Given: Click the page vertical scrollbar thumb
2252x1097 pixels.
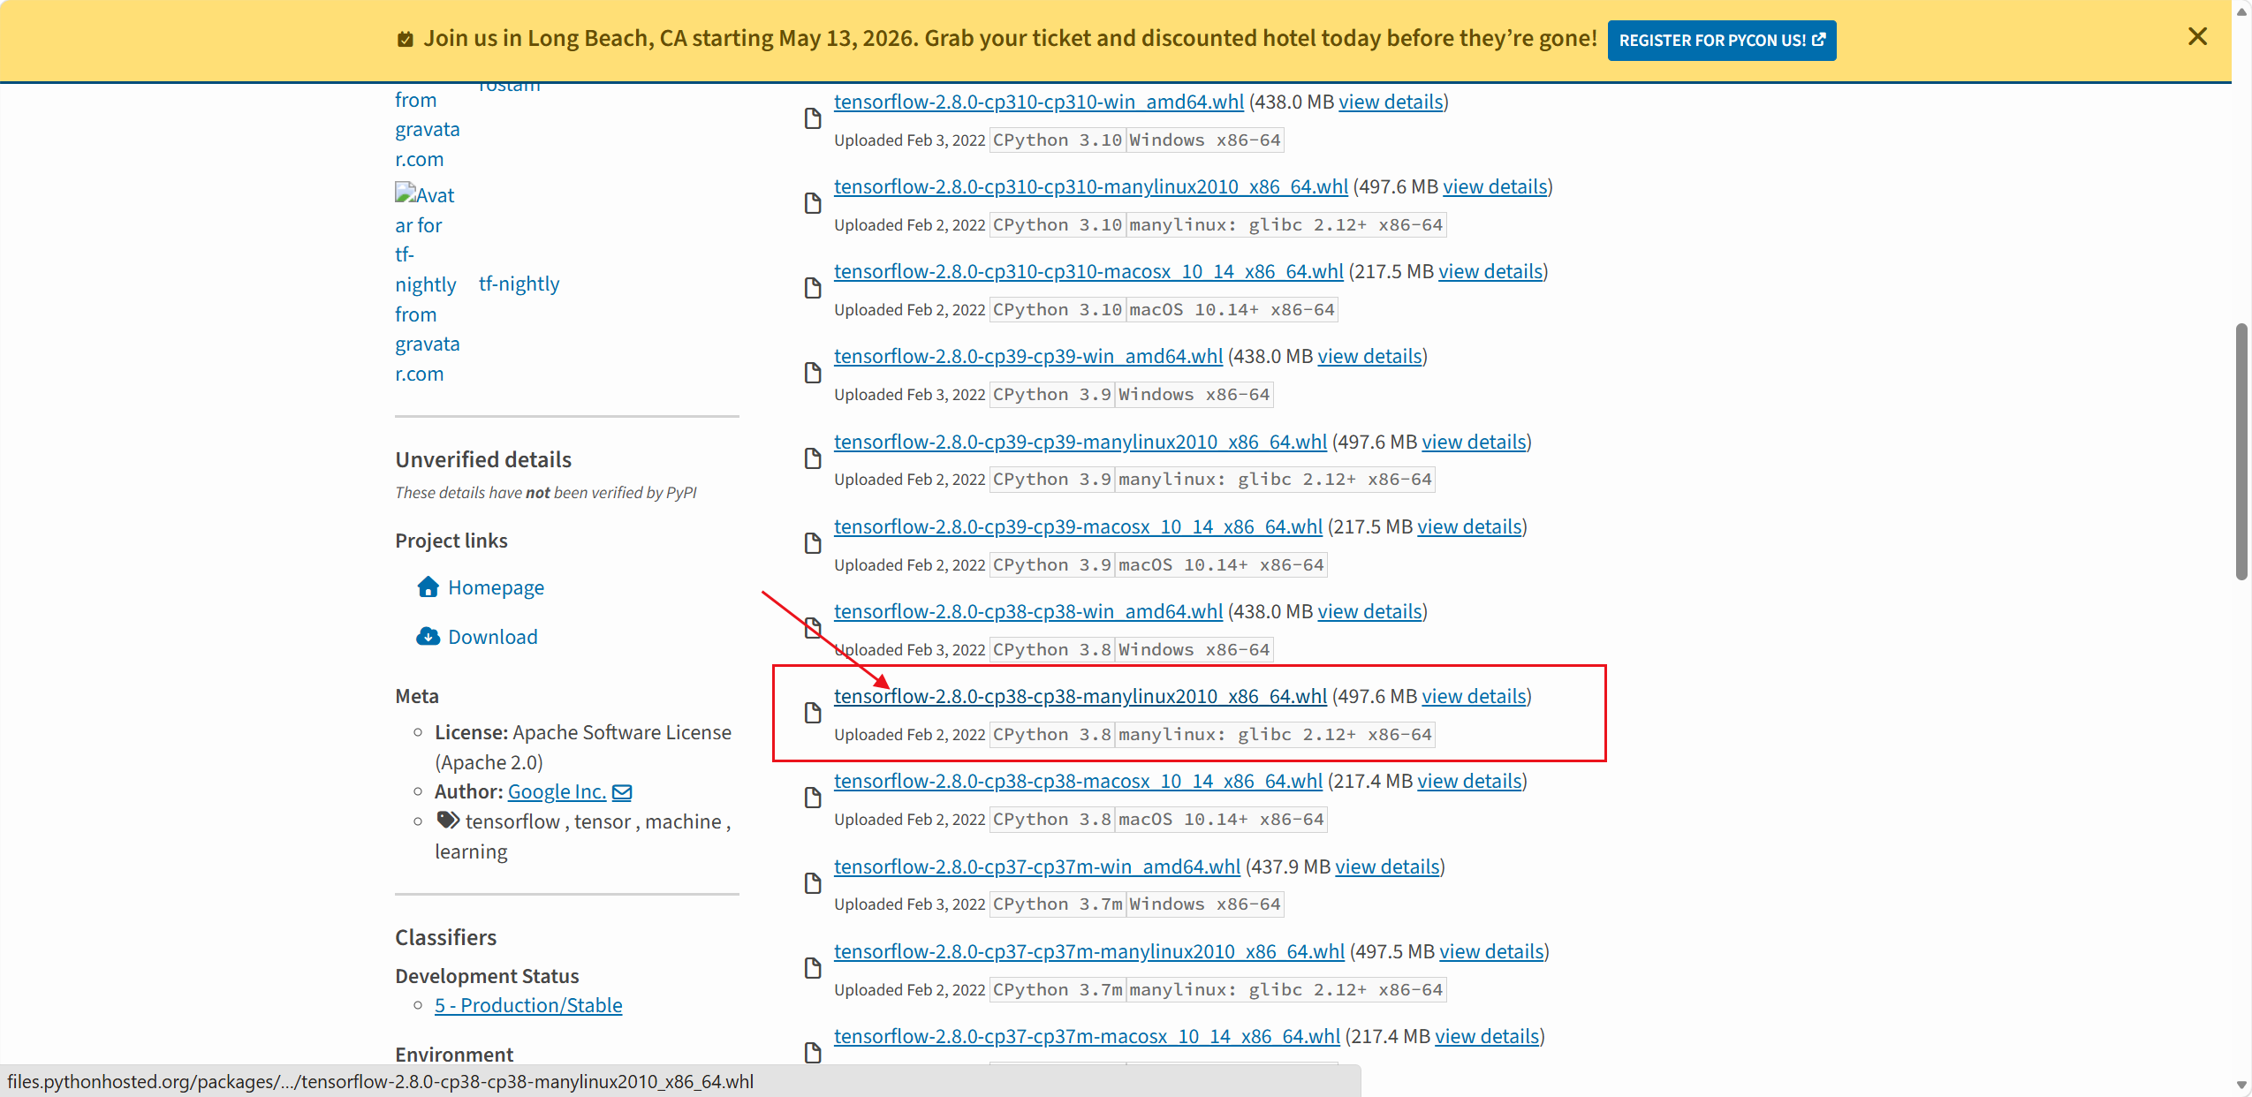Looking at the screenshot, I should [2241, 451].
